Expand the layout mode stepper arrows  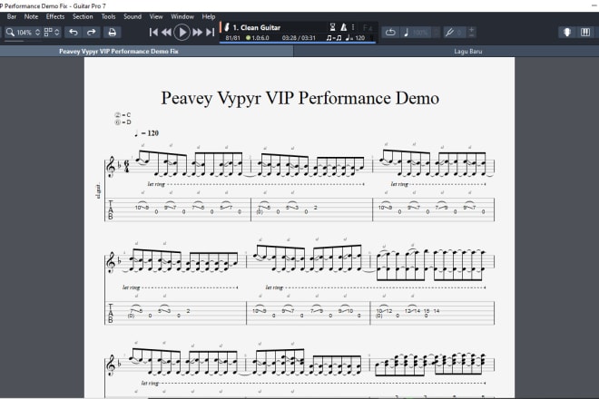click(x=57, y=33)
